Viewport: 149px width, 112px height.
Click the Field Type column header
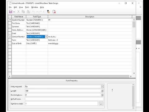tap(37, 16)
